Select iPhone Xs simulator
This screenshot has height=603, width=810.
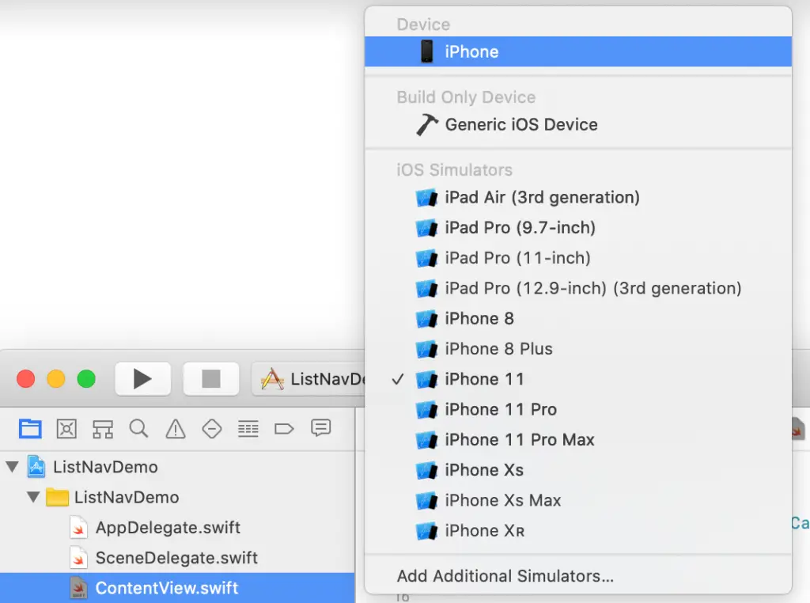coord(578,470)
